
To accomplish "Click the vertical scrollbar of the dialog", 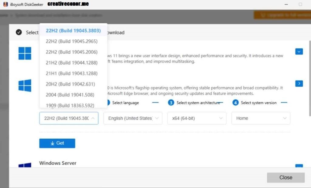I will click(310, 78).
